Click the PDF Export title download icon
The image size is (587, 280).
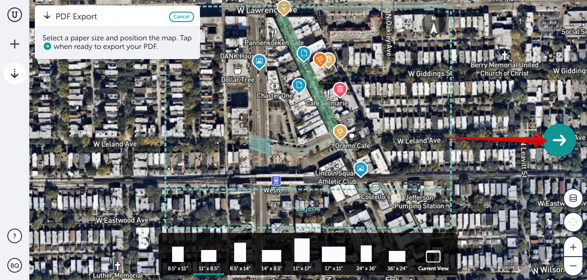pyautogui.click(x=47, y=16)
